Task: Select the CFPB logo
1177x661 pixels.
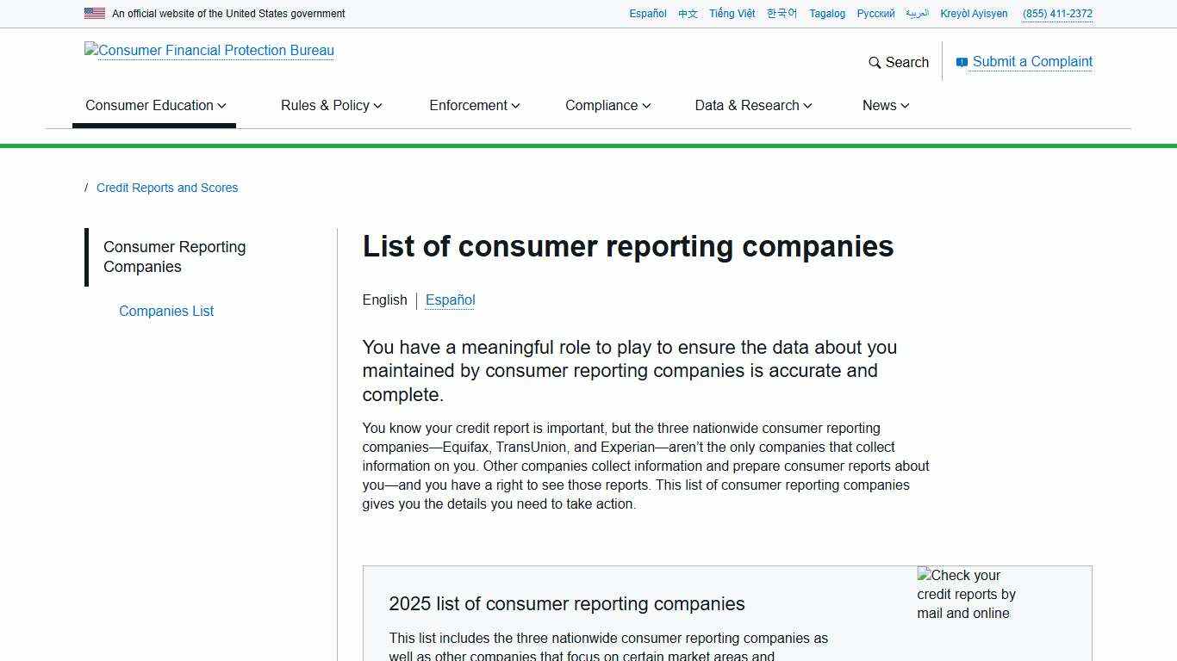Action: tap(209, 51)
